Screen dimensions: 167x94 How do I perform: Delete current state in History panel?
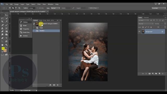58,85
